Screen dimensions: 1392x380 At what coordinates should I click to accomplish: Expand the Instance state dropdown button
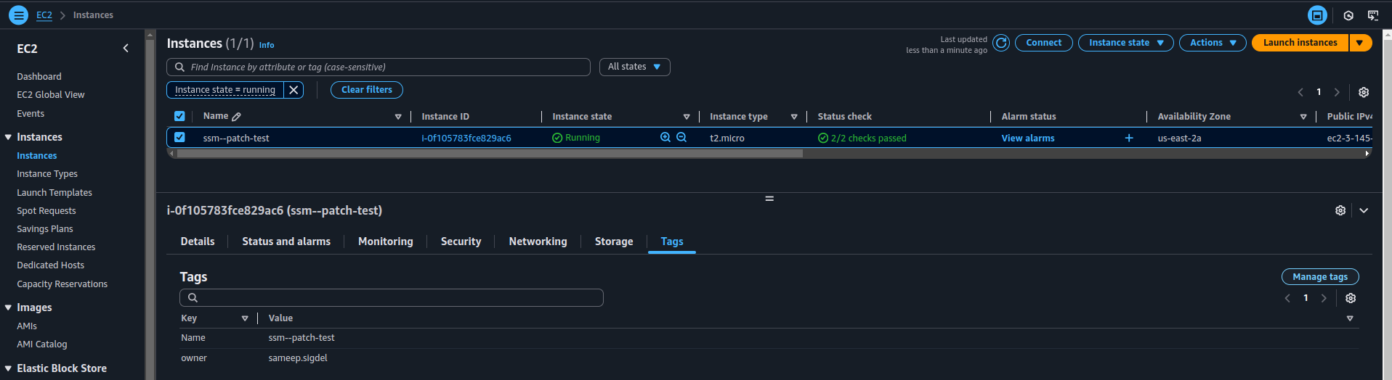click(1125, 43)
